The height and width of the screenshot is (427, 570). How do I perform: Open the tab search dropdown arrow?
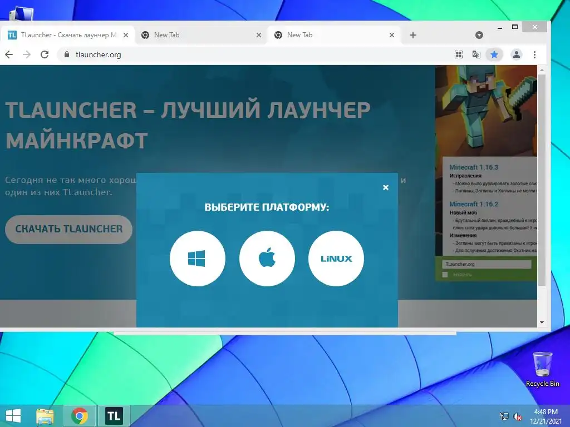(x=479, y=35)
